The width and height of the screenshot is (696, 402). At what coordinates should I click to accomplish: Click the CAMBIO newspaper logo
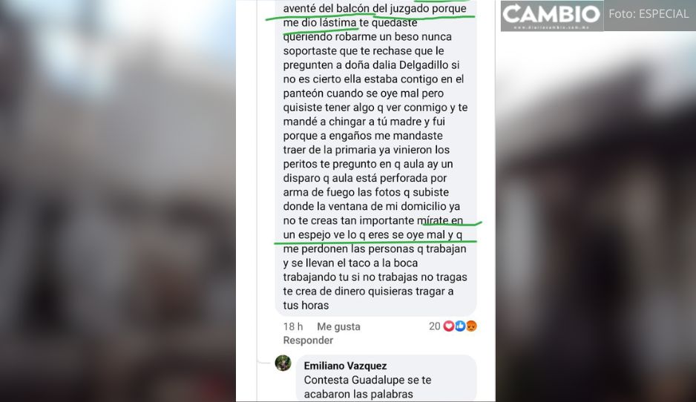click(x=552, y=14)
